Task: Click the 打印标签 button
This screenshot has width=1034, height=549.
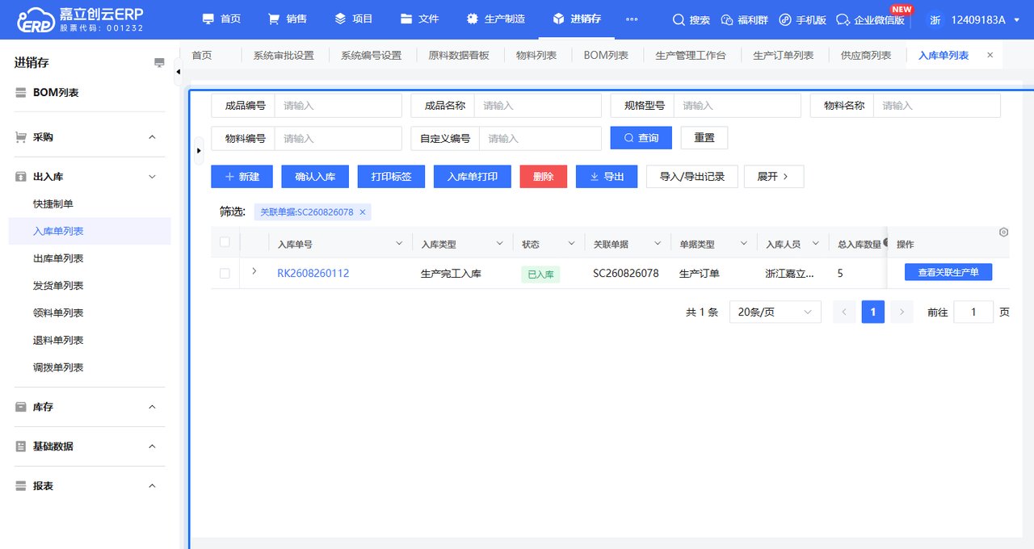Action: point(391,177)
